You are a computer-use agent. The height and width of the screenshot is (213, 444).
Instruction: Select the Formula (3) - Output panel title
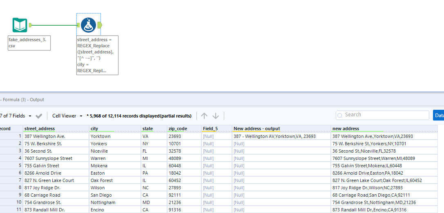(x=22, y=100)
